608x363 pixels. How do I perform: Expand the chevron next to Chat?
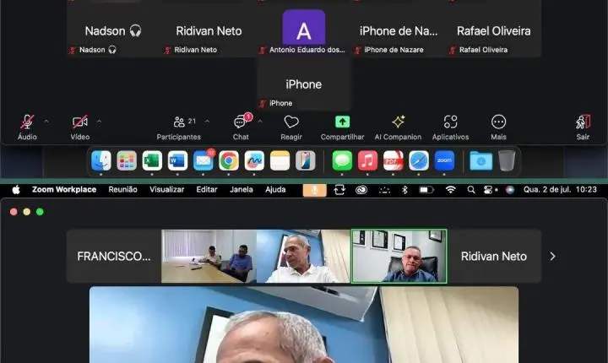click(259, 122)
